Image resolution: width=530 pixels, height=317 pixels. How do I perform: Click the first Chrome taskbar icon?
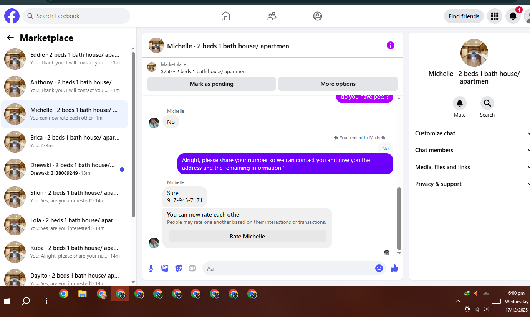point(64,294)
